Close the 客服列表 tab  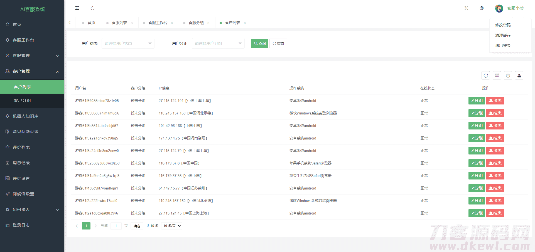[132, 23]
